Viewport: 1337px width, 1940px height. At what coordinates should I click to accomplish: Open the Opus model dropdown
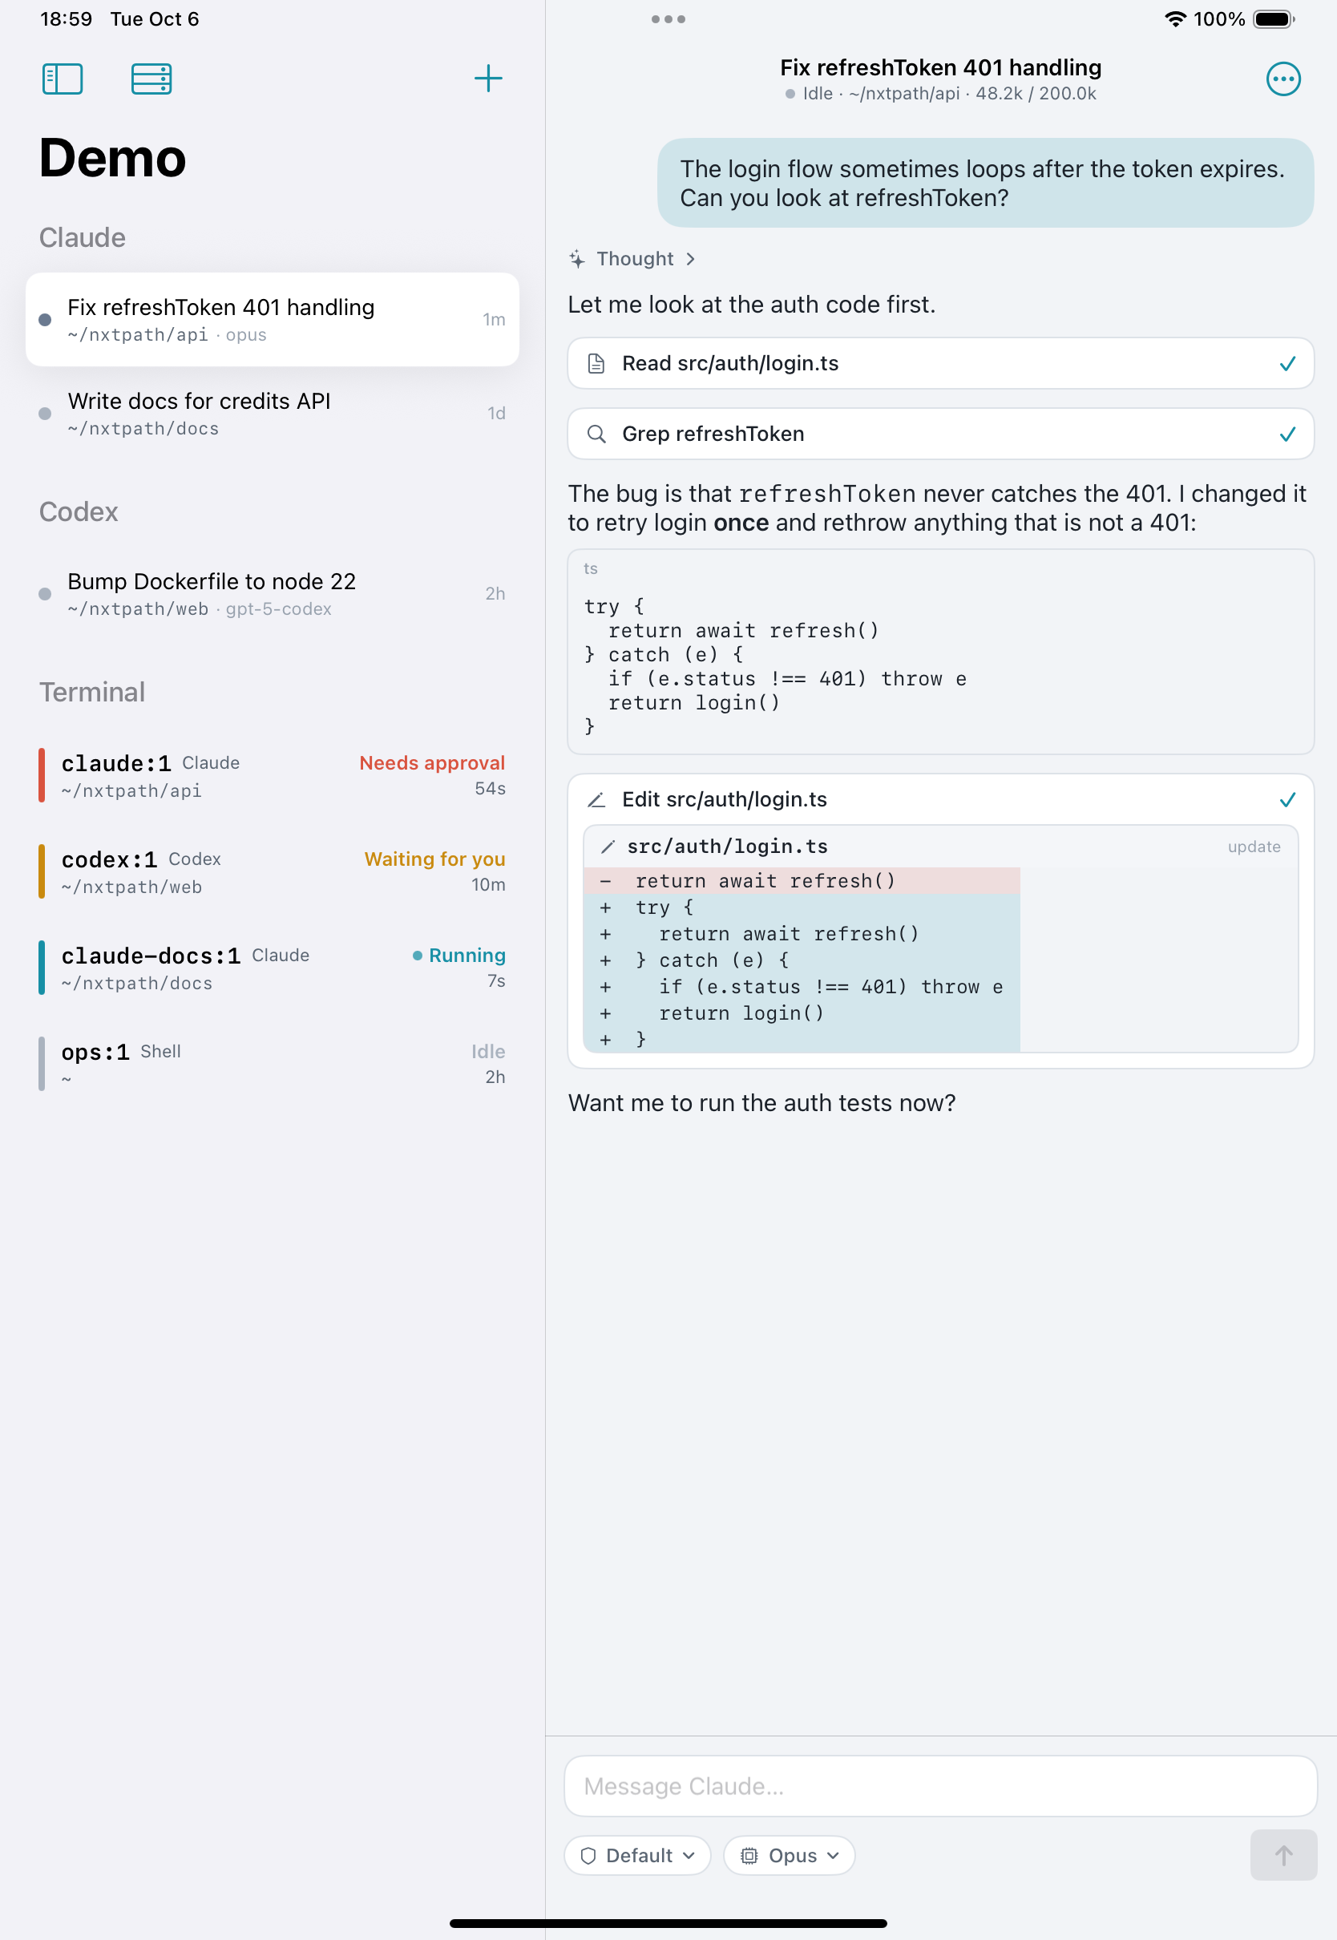pyautogui.click(x=789, y=1855)
